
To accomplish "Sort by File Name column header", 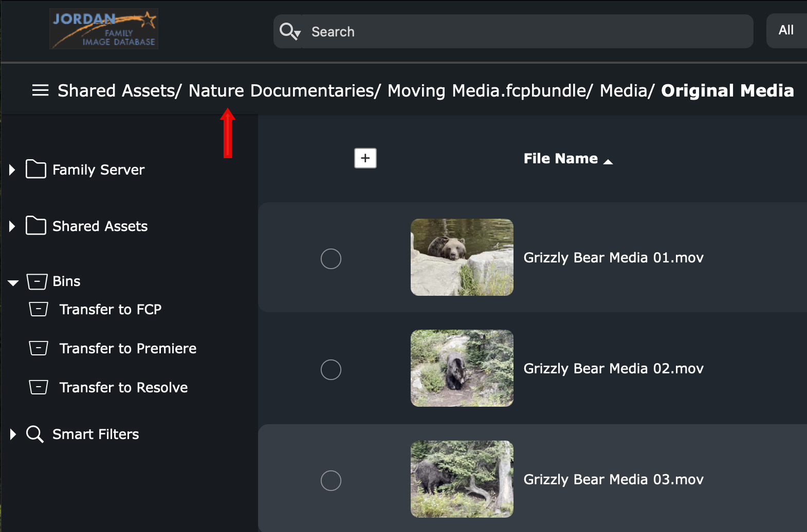I will [561, 159].
